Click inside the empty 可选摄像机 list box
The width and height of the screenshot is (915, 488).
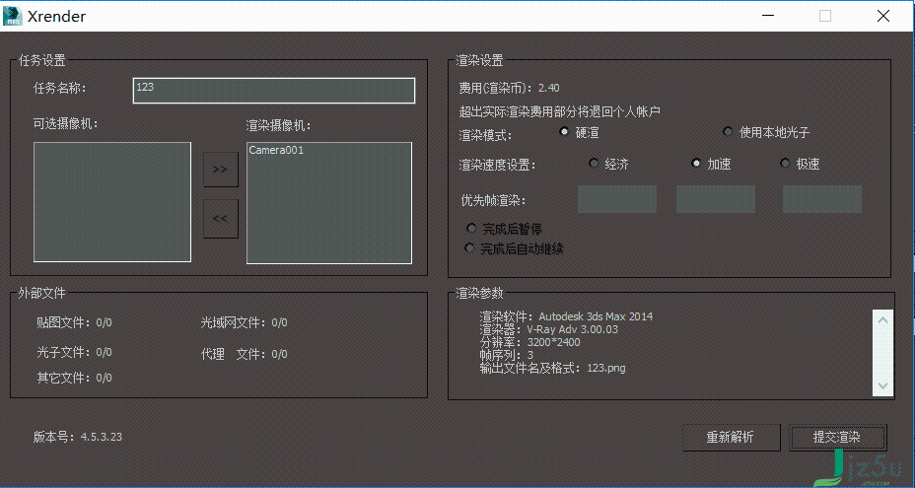(x=112, y=202)
